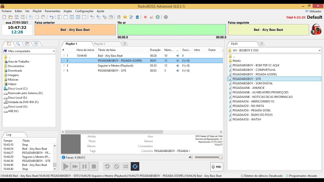Toggle silence detector status Desativado
The width and height of the screenshot is (324, 182).
261,176
